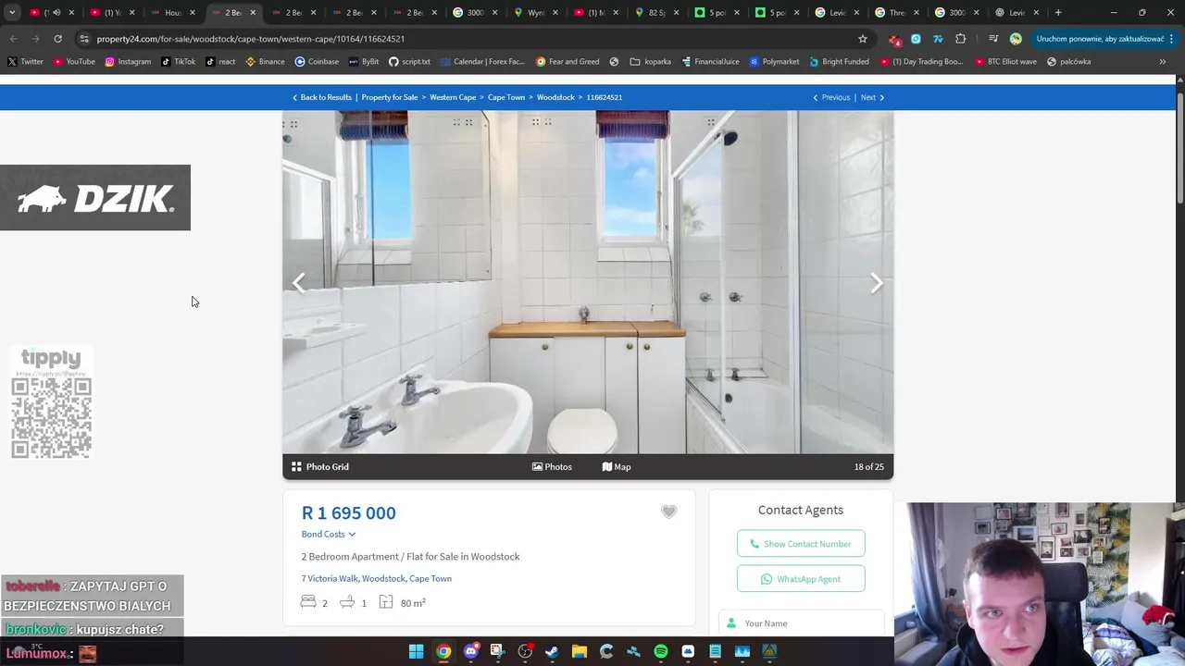Viewport: 1185px width, 666px height.
Task: Open the site info icon beside URL
Action: pyautogui.click(x=84, y=39)
